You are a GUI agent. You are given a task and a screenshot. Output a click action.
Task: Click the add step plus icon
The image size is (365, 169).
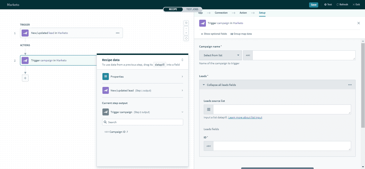pyautogui.click(x=25, y=78)
